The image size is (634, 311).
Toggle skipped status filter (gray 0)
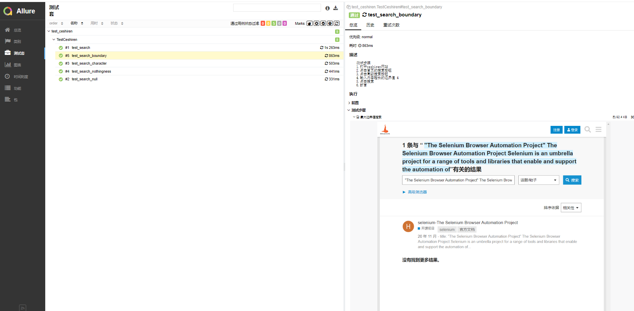279,23
